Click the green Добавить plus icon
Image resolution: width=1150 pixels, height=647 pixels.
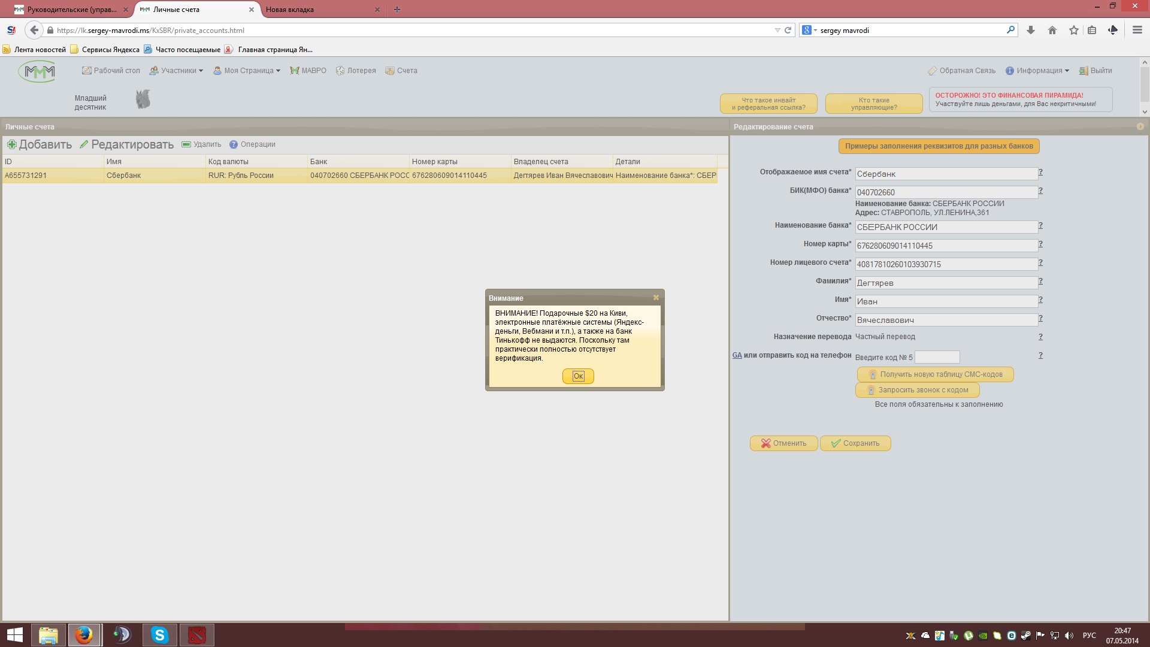[11, 144]
